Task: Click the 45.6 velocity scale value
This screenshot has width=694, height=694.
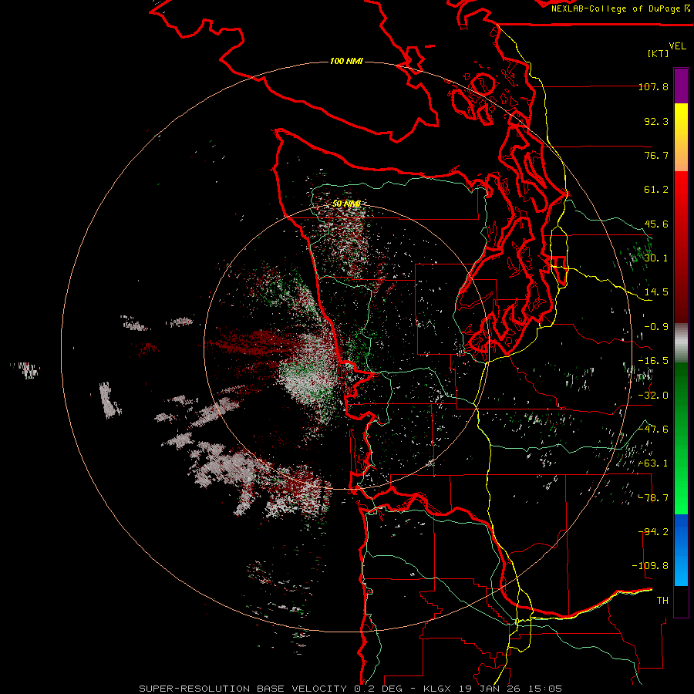Action: [656, 224]
